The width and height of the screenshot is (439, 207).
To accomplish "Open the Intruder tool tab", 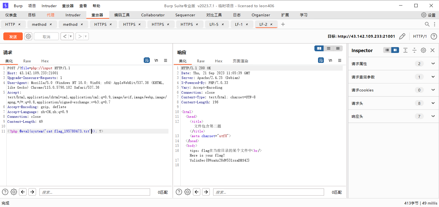I will [x=73, y=15].
